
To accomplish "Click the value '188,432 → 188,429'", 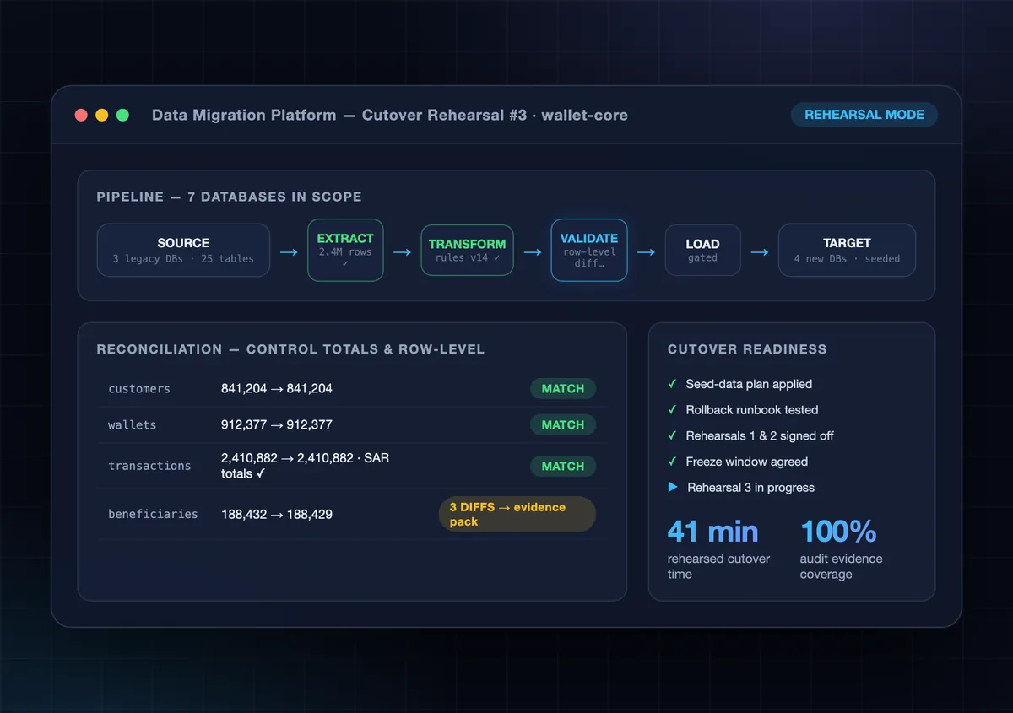I will pyautogui.click(x=277, y=514).
